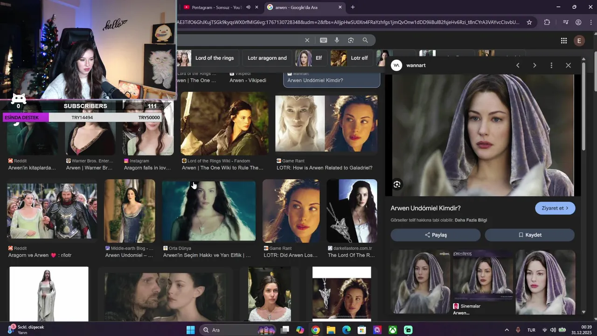Save image with Kaydet button

point(530,235)
